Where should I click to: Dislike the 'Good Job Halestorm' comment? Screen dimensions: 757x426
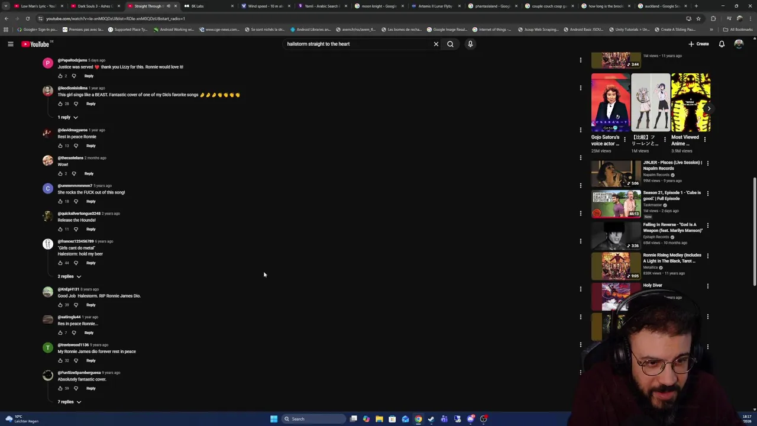pos(76,305)
